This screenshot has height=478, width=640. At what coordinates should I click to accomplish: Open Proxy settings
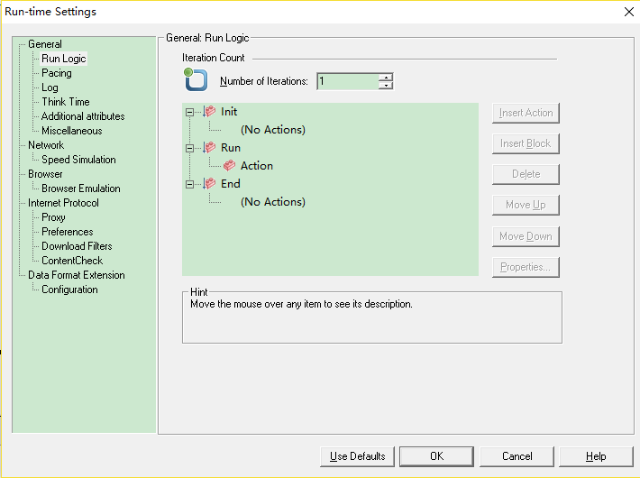[53, 217]
